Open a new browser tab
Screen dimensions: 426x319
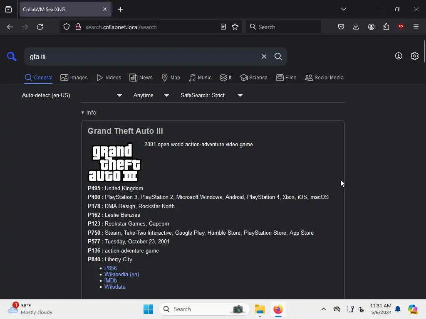click(120, 10)
